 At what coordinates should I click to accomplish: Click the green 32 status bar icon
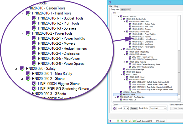[x=134, y=121]
